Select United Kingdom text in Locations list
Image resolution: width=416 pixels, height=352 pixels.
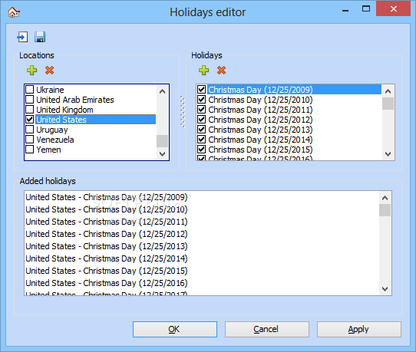click(x=64, y=110)
